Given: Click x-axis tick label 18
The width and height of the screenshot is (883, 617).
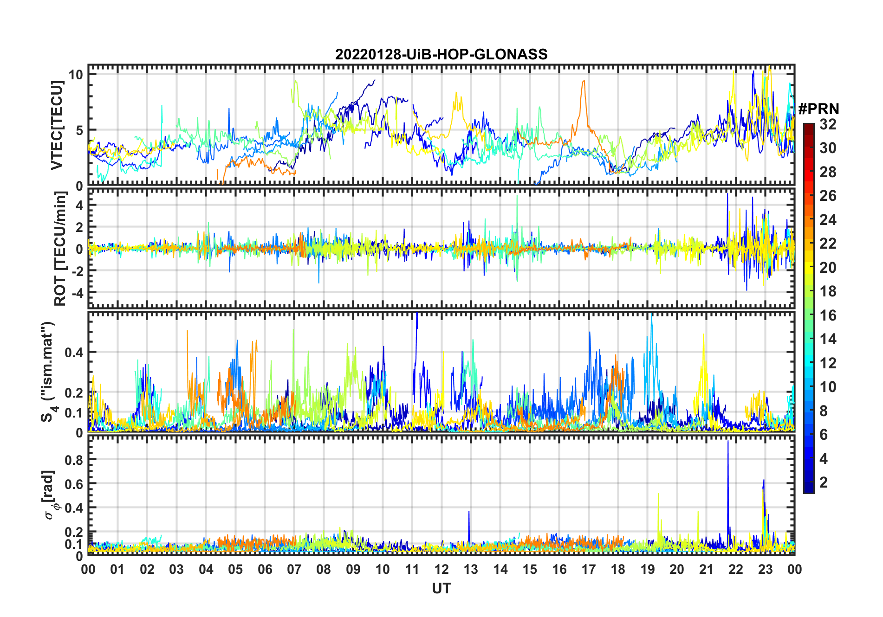Looking at the screenshot, I should [618, 569].
